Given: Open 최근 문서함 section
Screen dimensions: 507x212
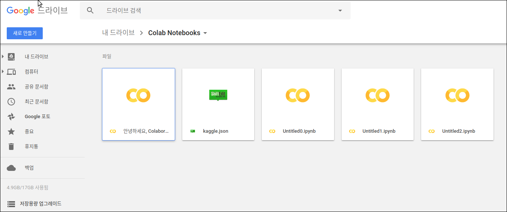Looking at the screenshot, I should point(36,101).
